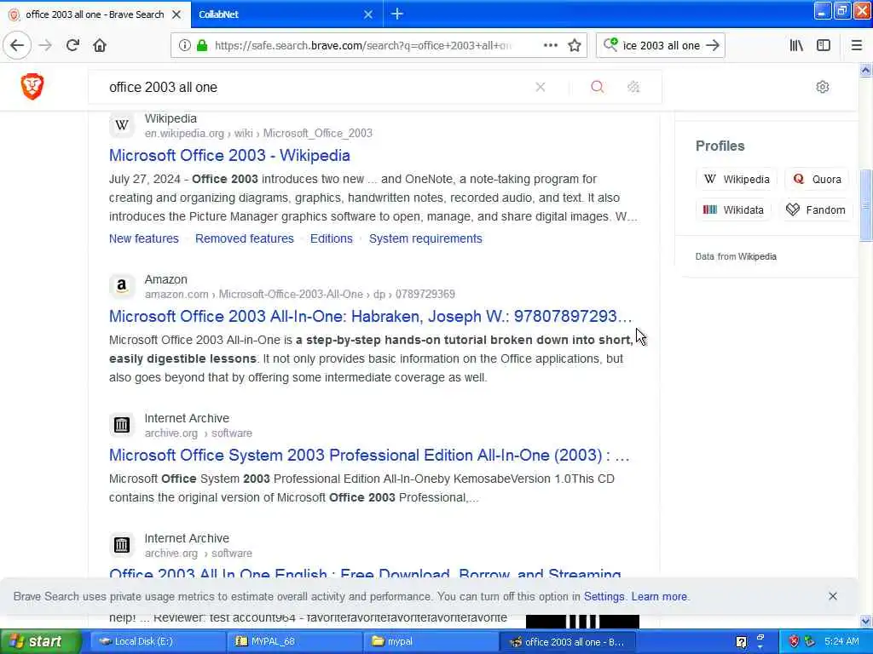Click the Amazon result favicon
The width and height of the screenshot is (873, 654).
pyautogui.click(x=122, y=286)
